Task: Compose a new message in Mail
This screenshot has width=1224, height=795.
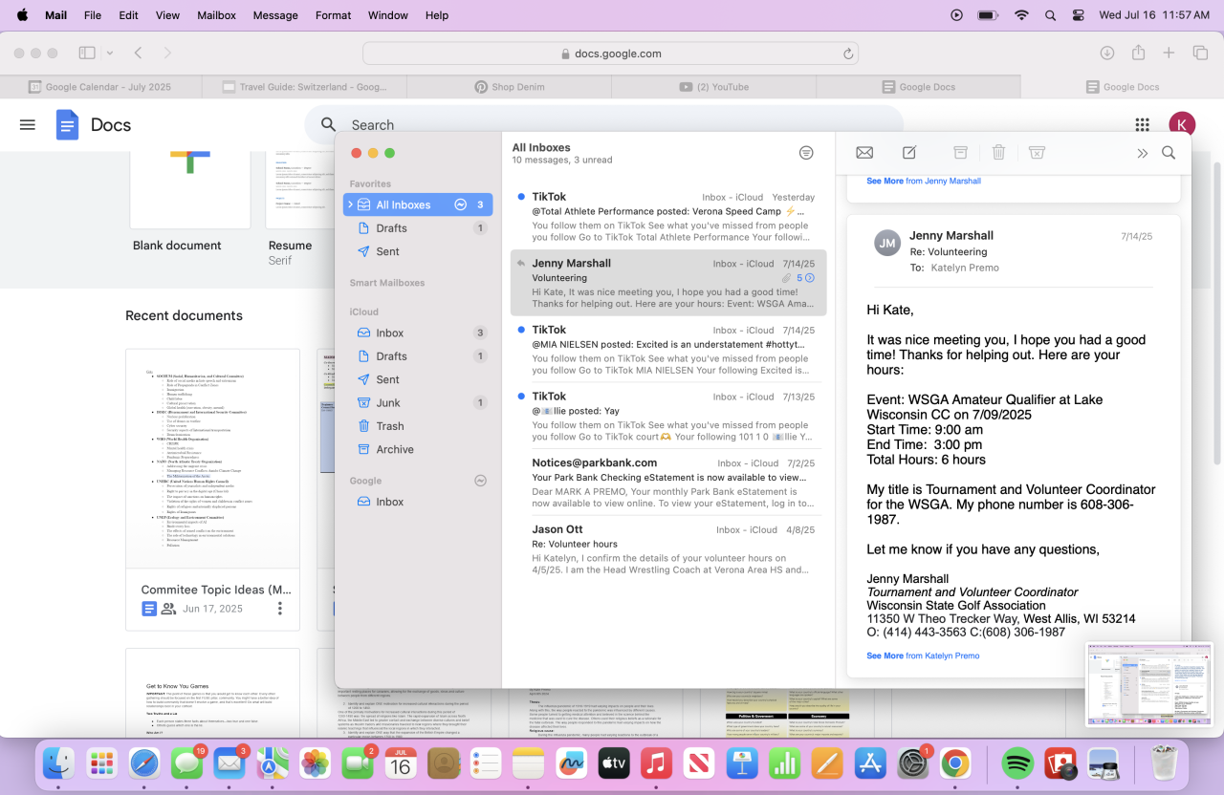Action: (909, 153)
